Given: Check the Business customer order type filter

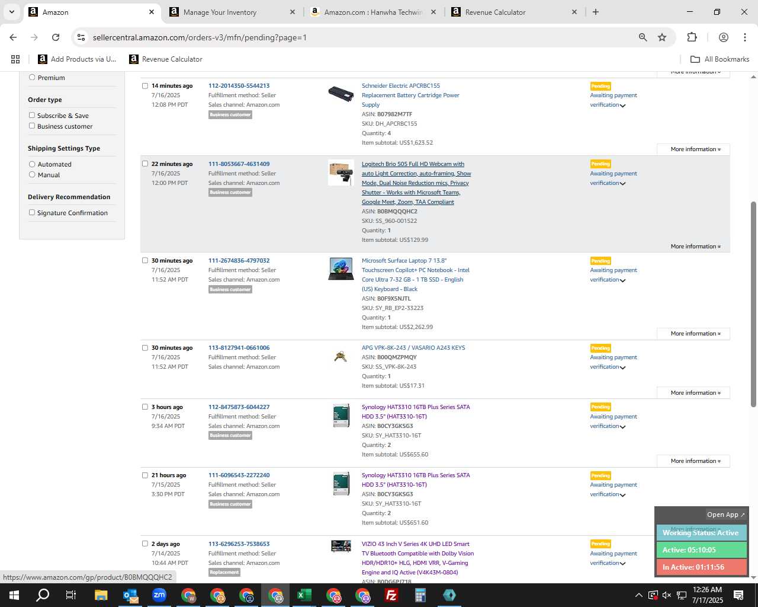Looking at the screenshot, I should pyautogui.click(x=32, y=126).
